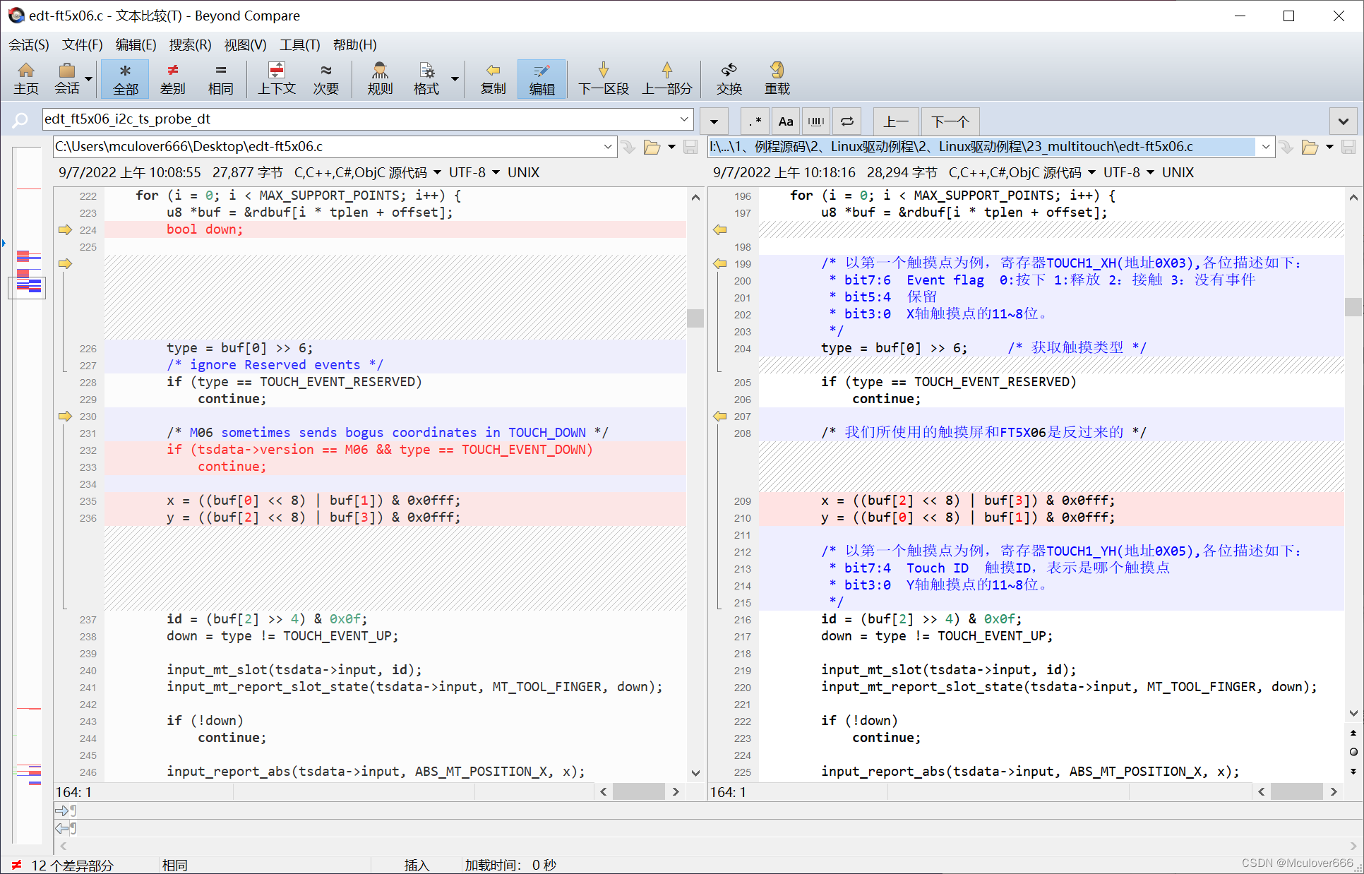Viewport: 1364px width, 874px height.
Task: Click the left pane vertical scrollbar thumb
Action: 695,318
